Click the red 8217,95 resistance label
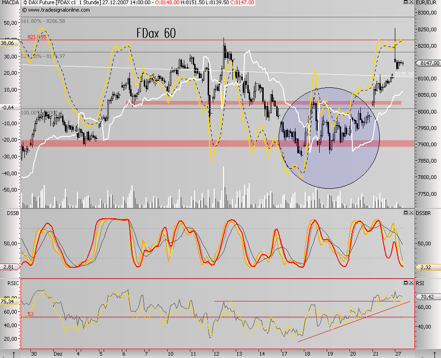The image size is (441, 358). [37, 37]
